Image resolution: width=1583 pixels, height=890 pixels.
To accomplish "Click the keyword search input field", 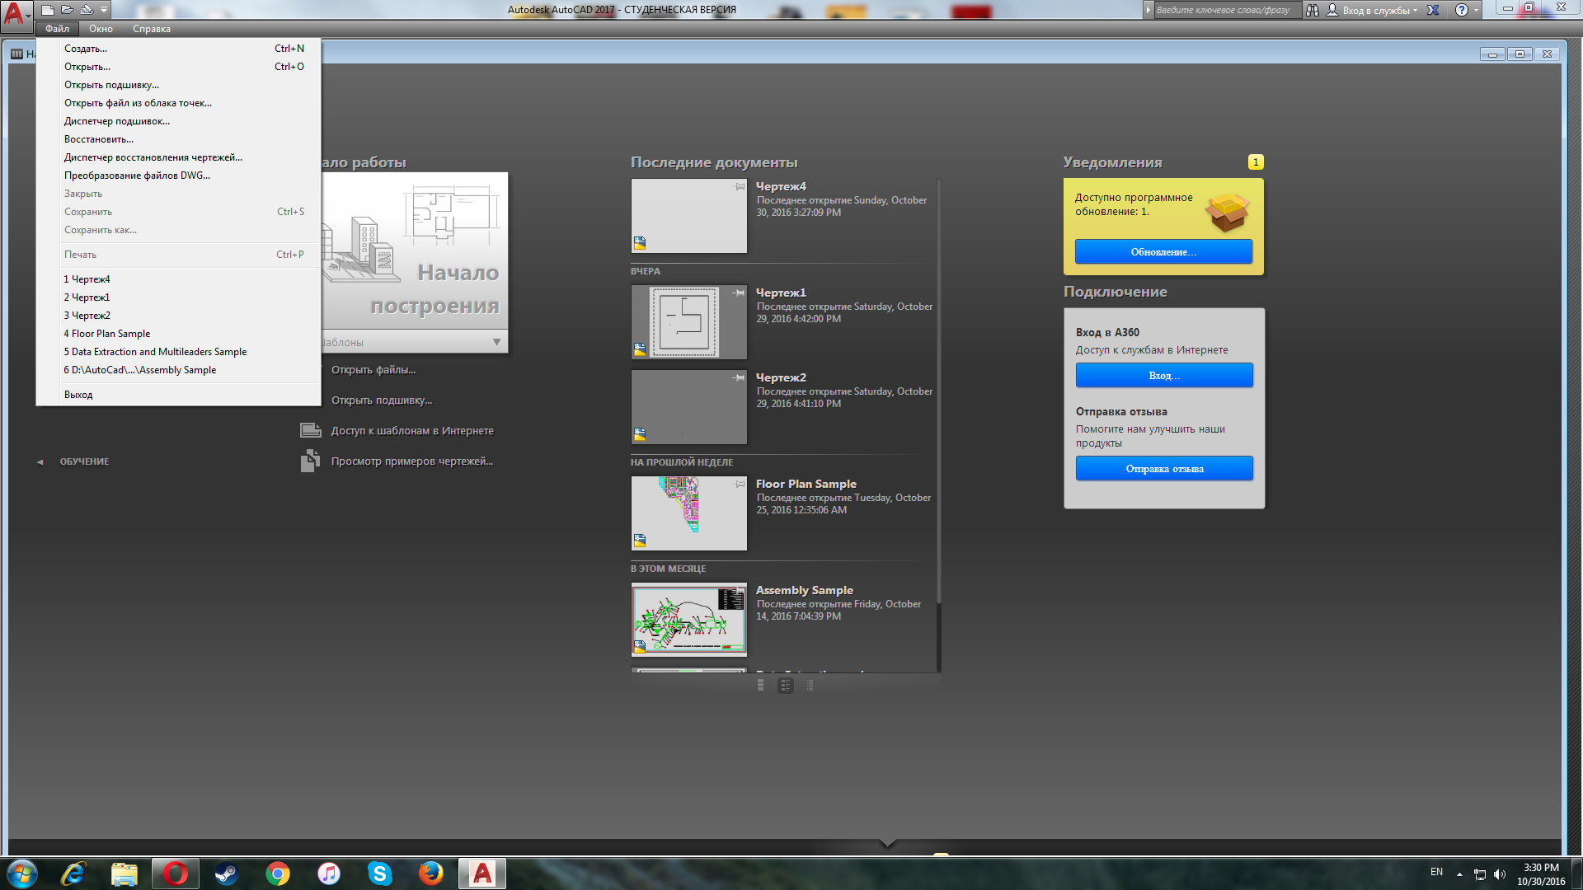I will click(1227, 10).
